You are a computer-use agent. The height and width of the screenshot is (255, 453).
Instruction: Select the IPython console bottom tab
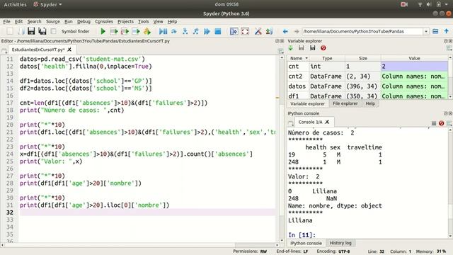[306, 243]
